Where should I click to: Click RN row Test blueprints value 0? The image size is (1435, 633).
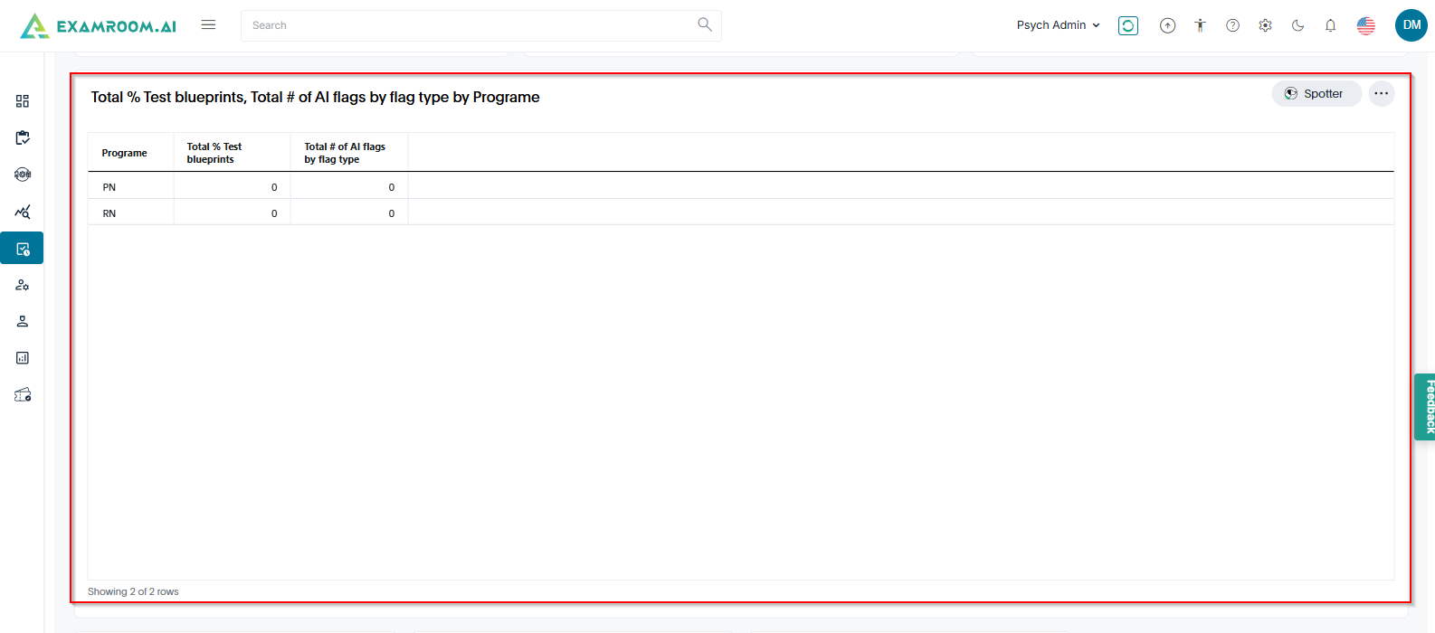click(x=274, y=213)
